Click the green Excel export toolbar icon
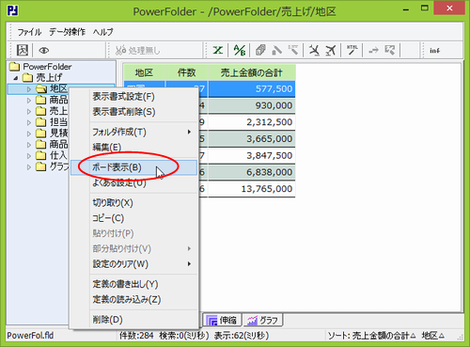This screenshot has width=470, height=347. click(218, 50)
